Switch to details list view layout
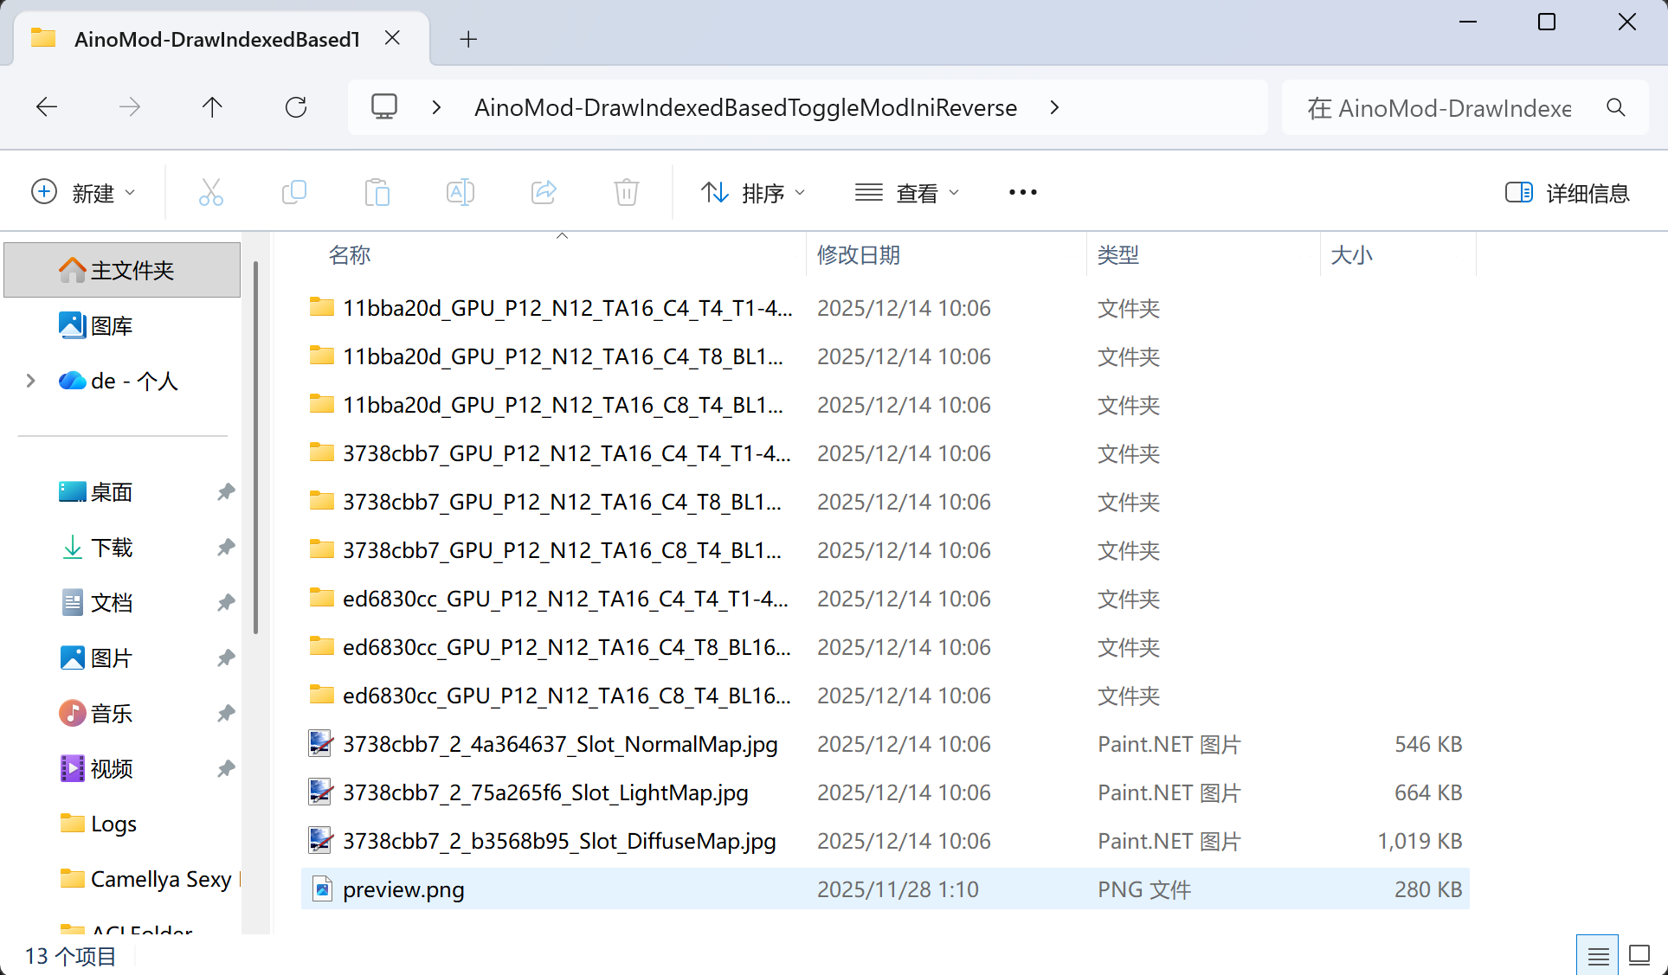This screenshot has height=975, width=1668. (x=1598, y=956)
